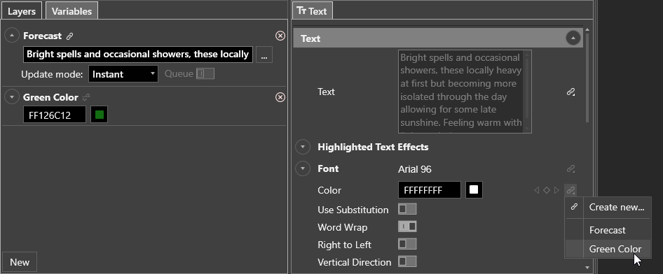The width and height of the screenshot is (663, 274).
Task: Enable Use Substitution
Action: coord(407,209)
